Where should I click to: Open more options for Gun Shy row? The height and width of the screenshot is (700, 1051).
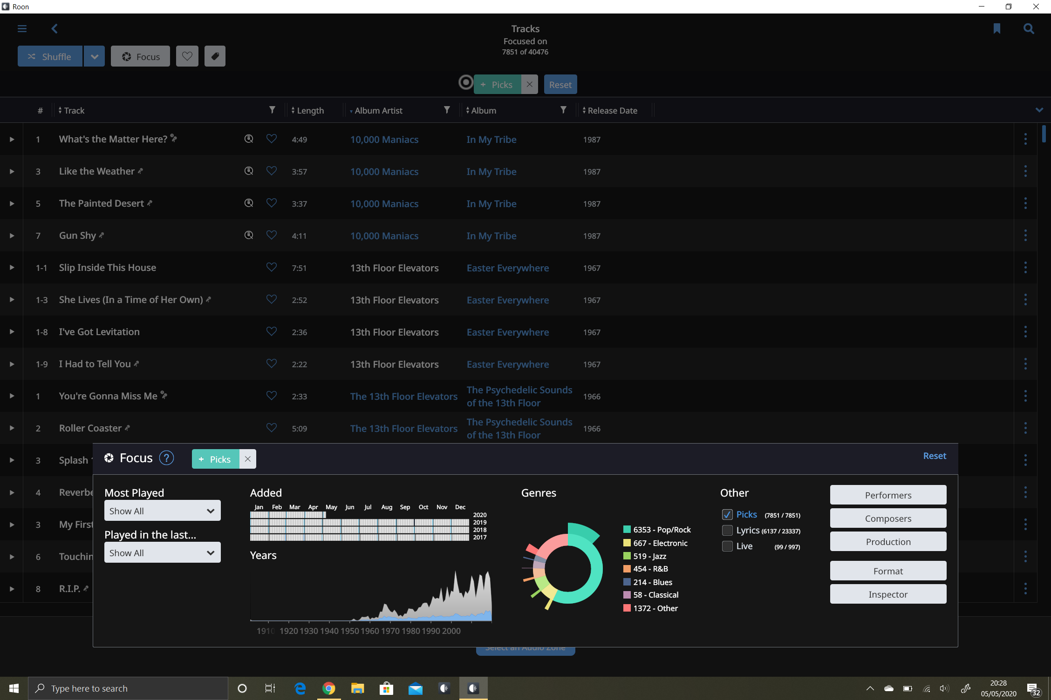pyautogui.click(x=1025, y=236)
